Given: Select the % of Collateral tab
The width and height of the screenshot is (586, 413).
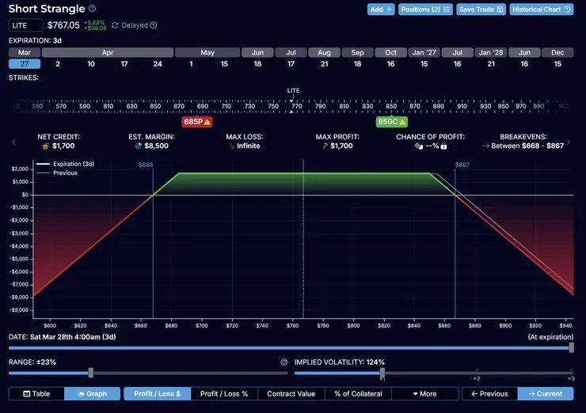Looking at the screenshot, I should click(x=357, y=393).
